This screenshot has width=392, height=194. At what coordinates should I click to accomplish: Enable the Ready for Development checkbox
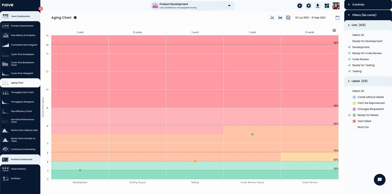click(x=349, y=41)
